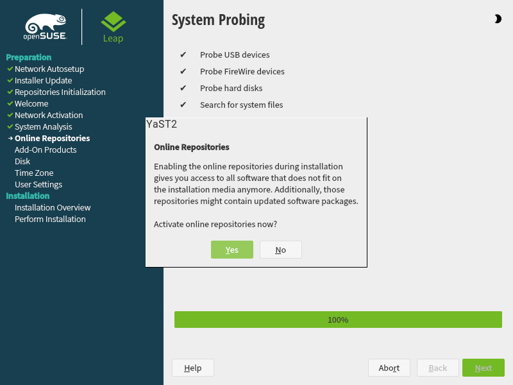Screen dimensions: 513x385
Task: Click the checkmark beside Search for system files
Action: pyautogui.click(x=184, y=105)
